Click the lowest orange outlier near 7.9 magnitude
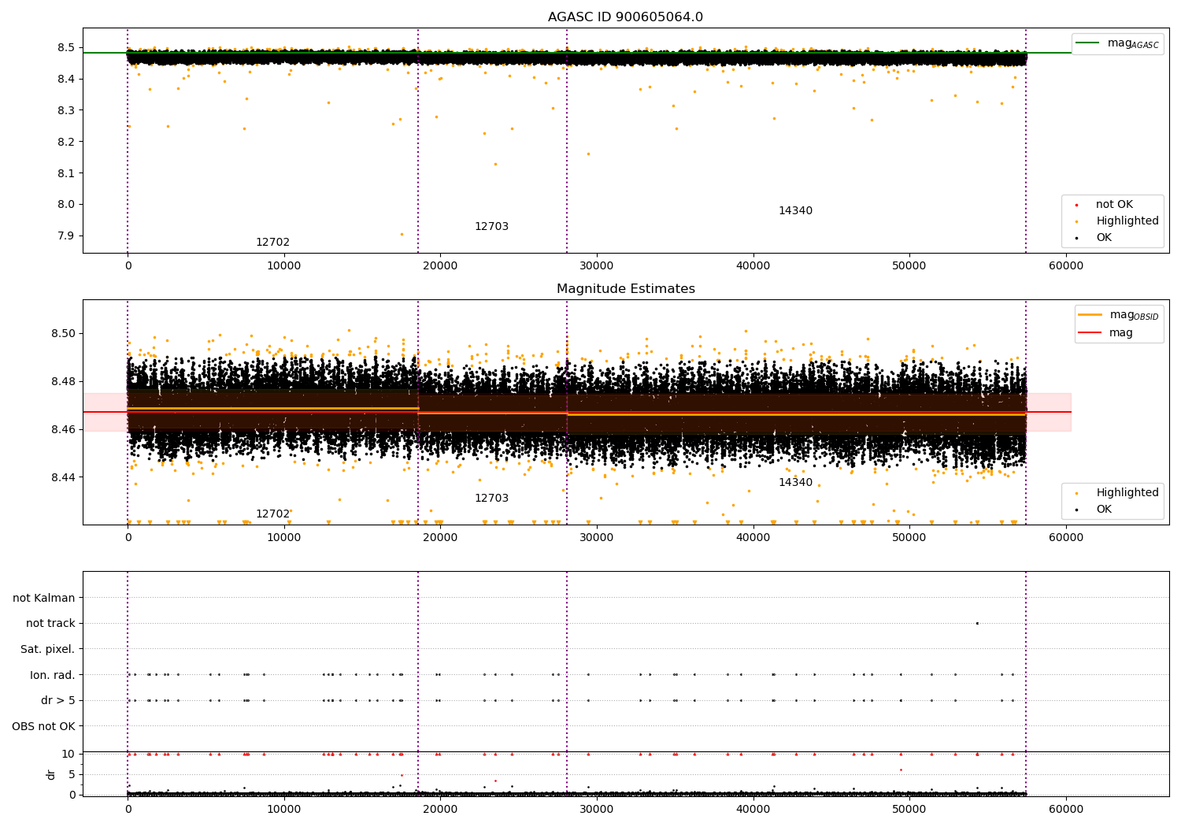Screen dimensions: 1181x827 [x=402, y=234]
